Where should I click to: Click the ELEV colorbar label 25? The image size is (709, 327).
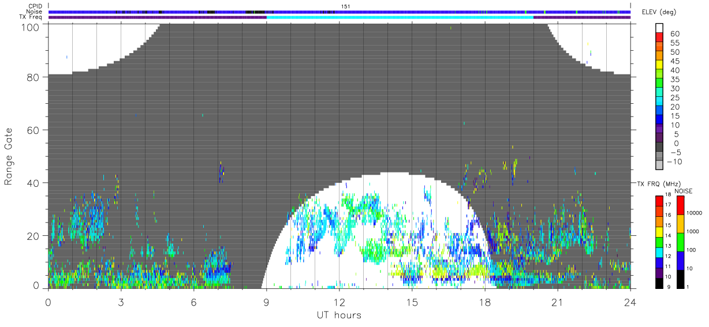click(675, 98)
